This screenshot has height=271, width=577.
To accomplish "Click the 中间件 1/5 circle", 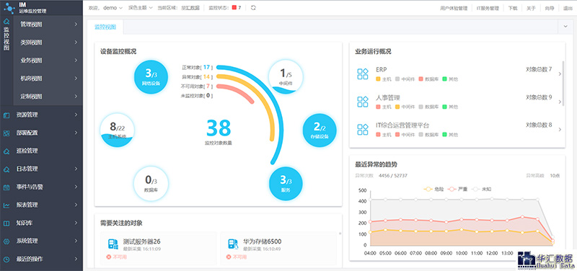I will pyautogui.click(x=286, y=77).
